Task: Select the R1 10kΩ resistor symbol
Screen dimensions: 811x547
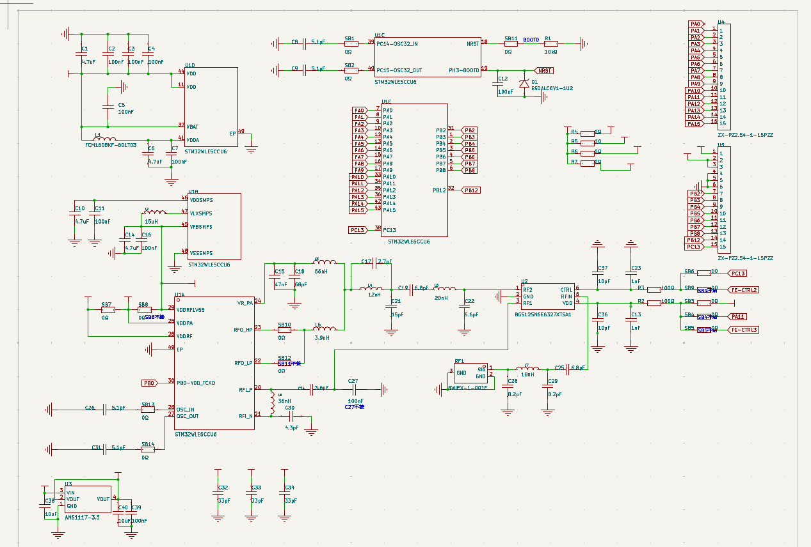Action: pyautogui.click(x=550, y=43)
